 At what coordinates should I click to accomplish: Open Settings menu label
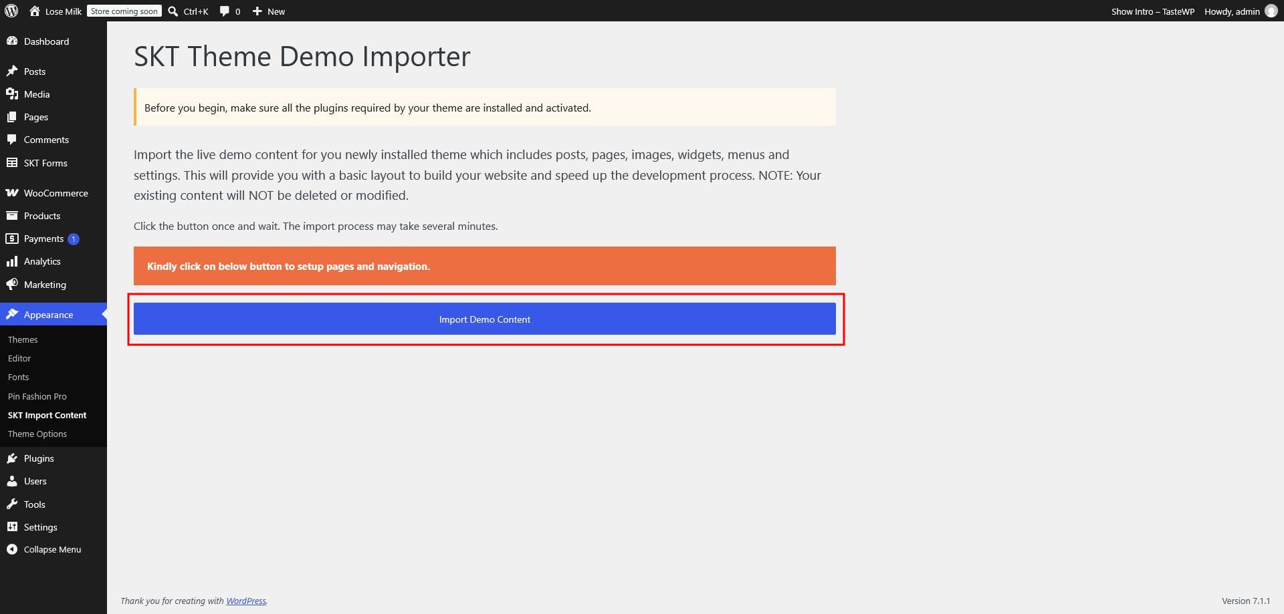pyautogui.click(x=40, y=527)
